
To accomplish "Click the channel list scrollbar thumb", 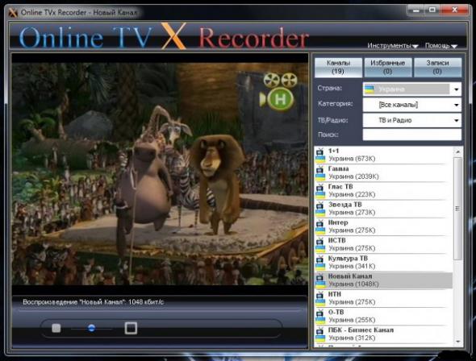I will tap(457, 208).
